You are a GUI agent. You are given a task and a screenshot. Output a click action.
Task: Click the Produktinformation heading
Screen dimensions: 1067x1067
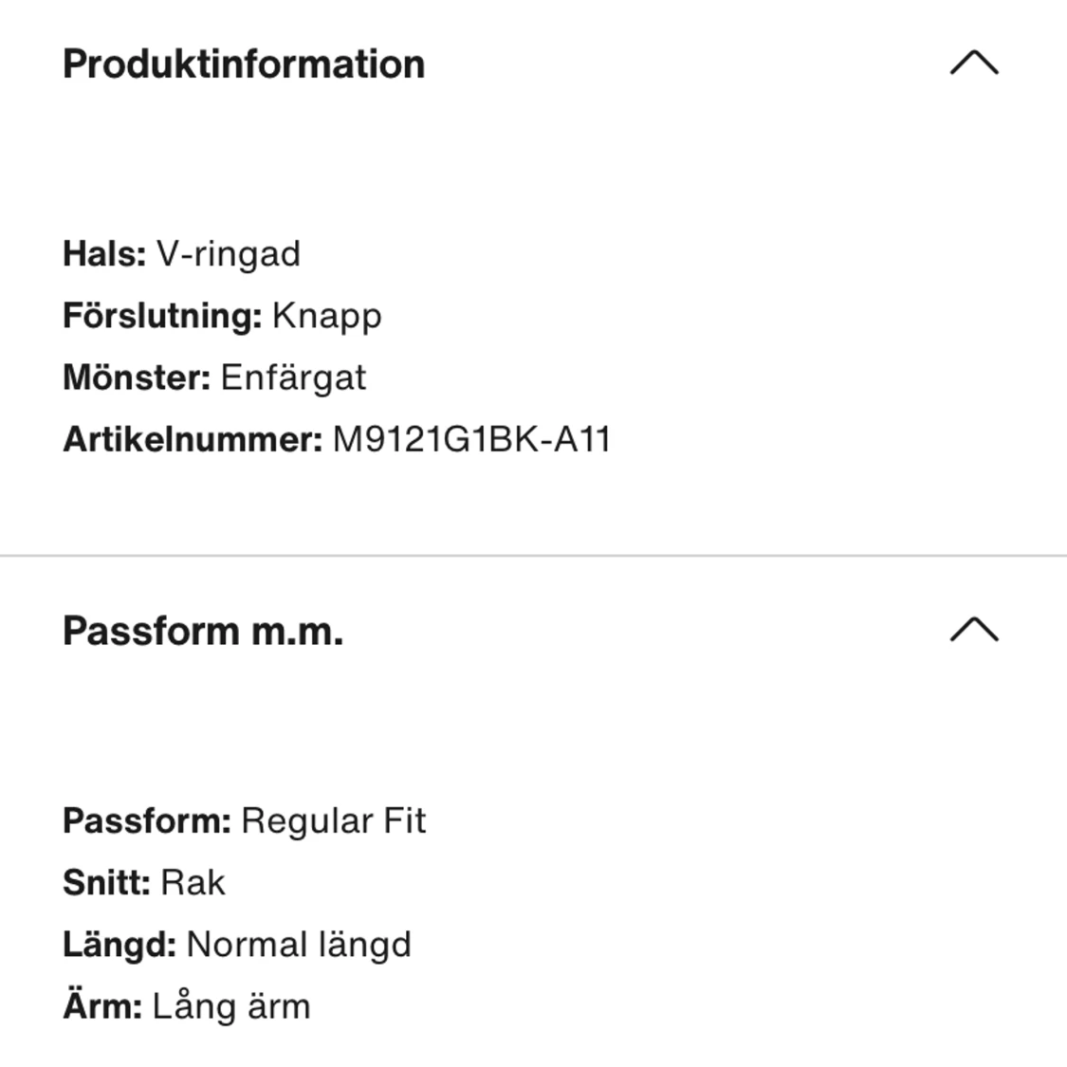244,64
